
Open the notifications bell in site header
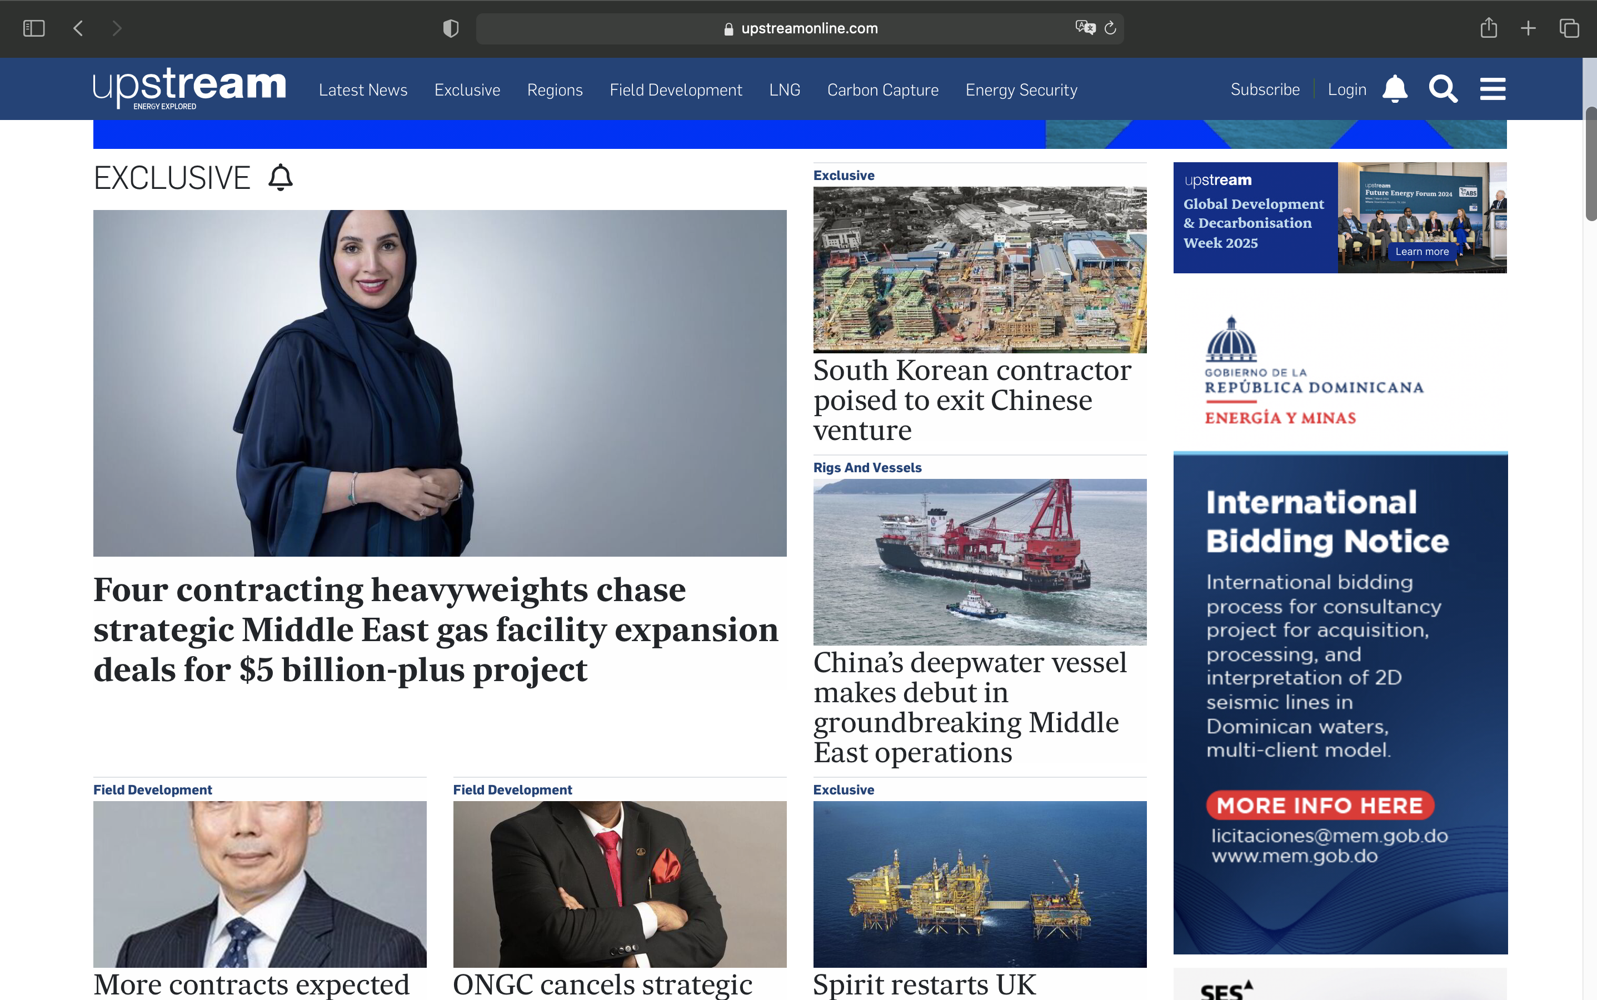click(1395, 89)
